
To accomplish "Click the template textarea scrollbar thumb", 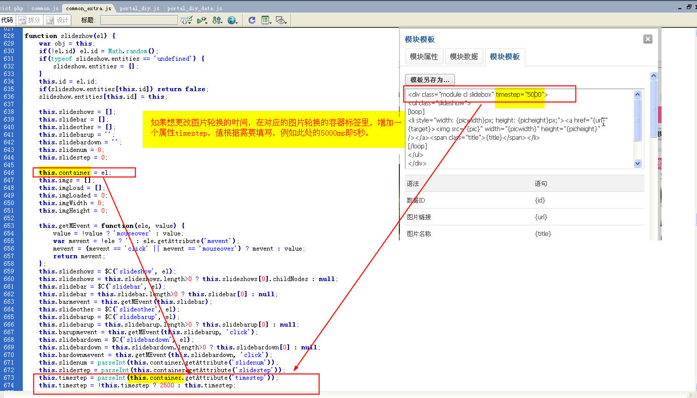I will click(x=637, y=120).
